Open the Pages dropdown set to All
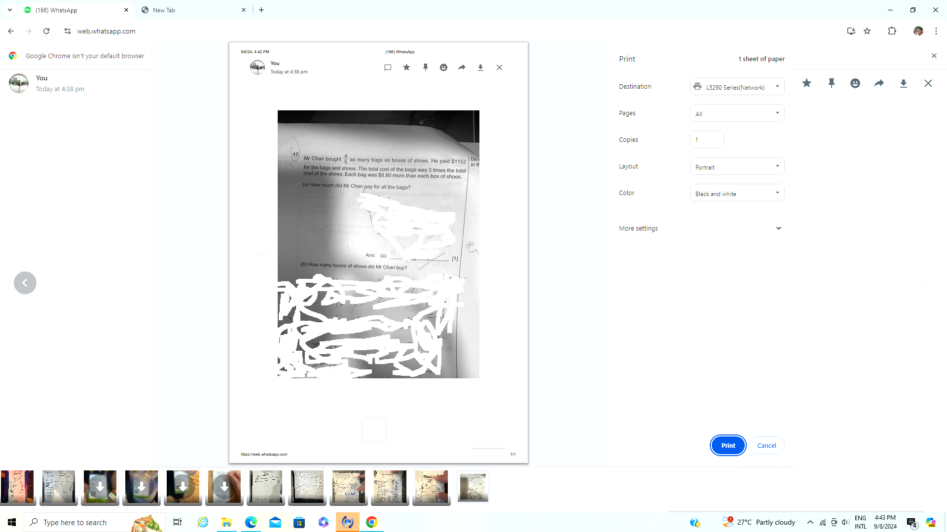Viewport: 947px width, 532px height. pos(737,113)
